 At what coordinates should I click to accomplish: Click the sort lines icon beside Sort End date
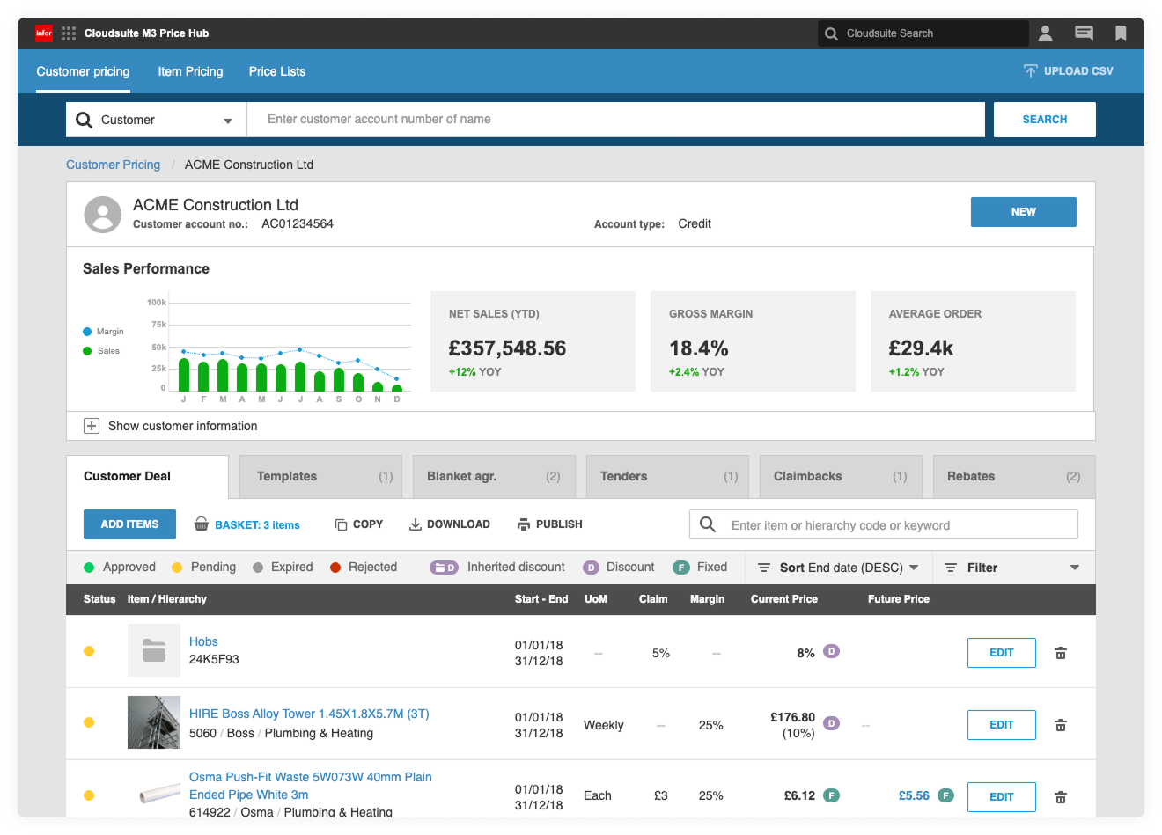tap(764, 568)
